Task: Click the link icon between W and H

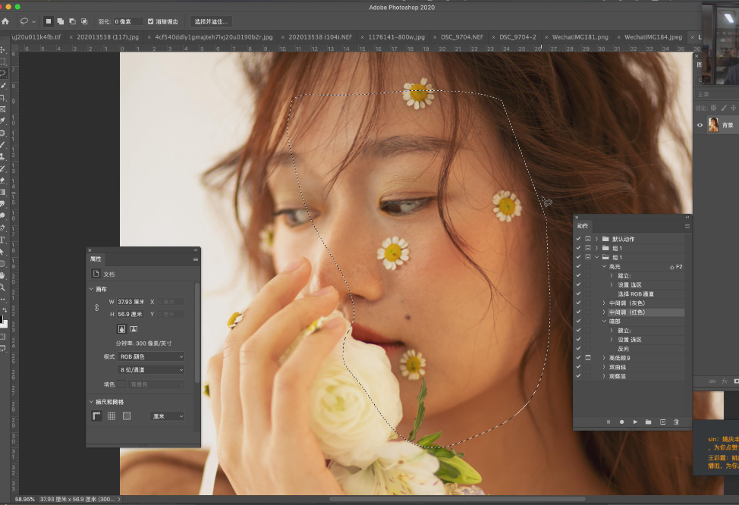Action: (96, 308)
